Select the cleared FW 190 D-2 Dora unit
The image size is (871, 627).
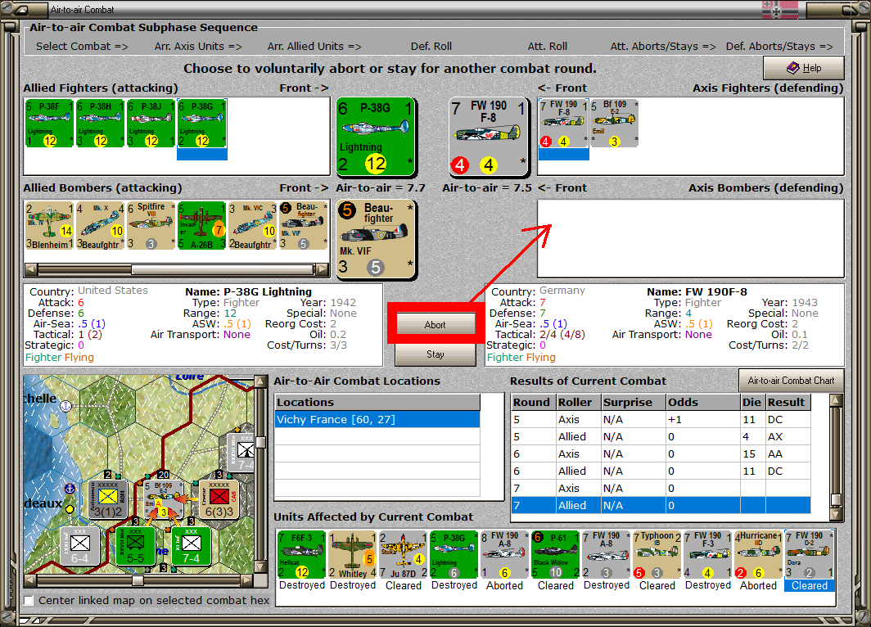pos(810,554)
